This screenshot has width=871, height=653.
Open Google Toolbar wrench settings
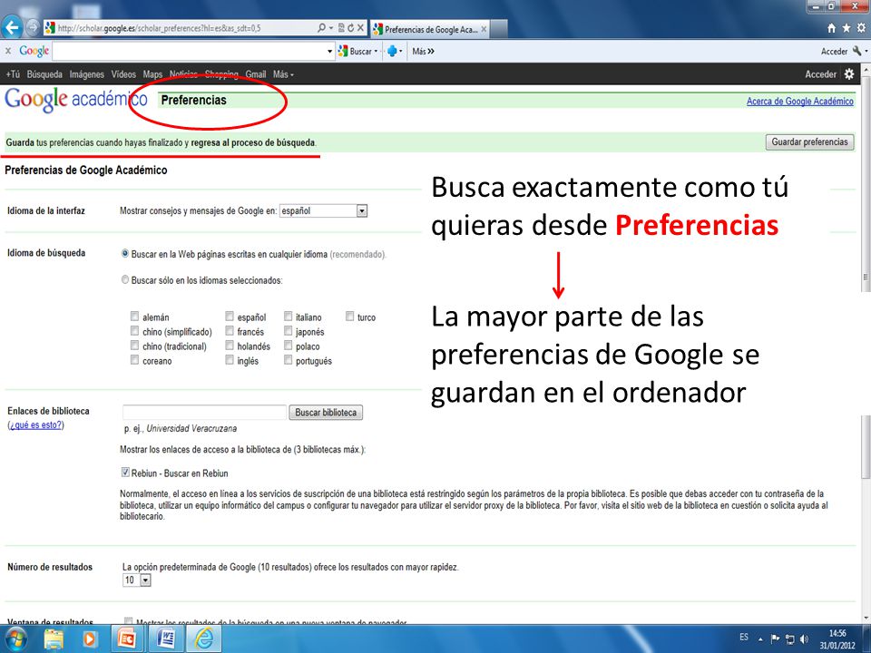click(x=857, y=51)
